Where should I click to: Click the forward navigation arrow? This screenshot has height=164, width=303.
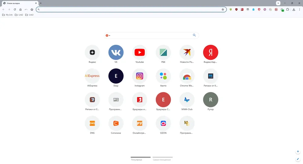pos(9,9)
